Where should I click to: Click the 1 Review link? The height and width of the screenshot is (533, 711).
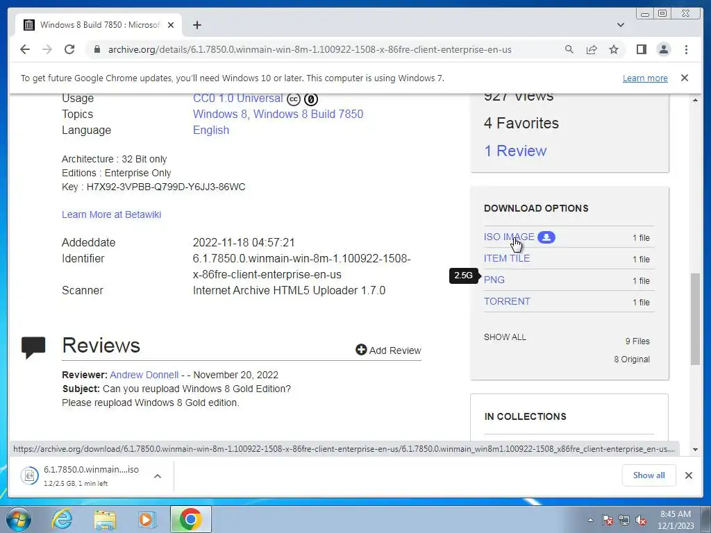(515, 151)
